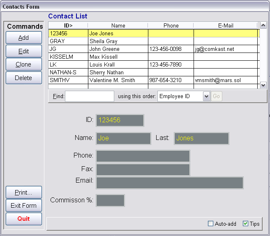Click the empty Phone detail field
This screenshot has width=270, height=236.
tap(143, 156)
